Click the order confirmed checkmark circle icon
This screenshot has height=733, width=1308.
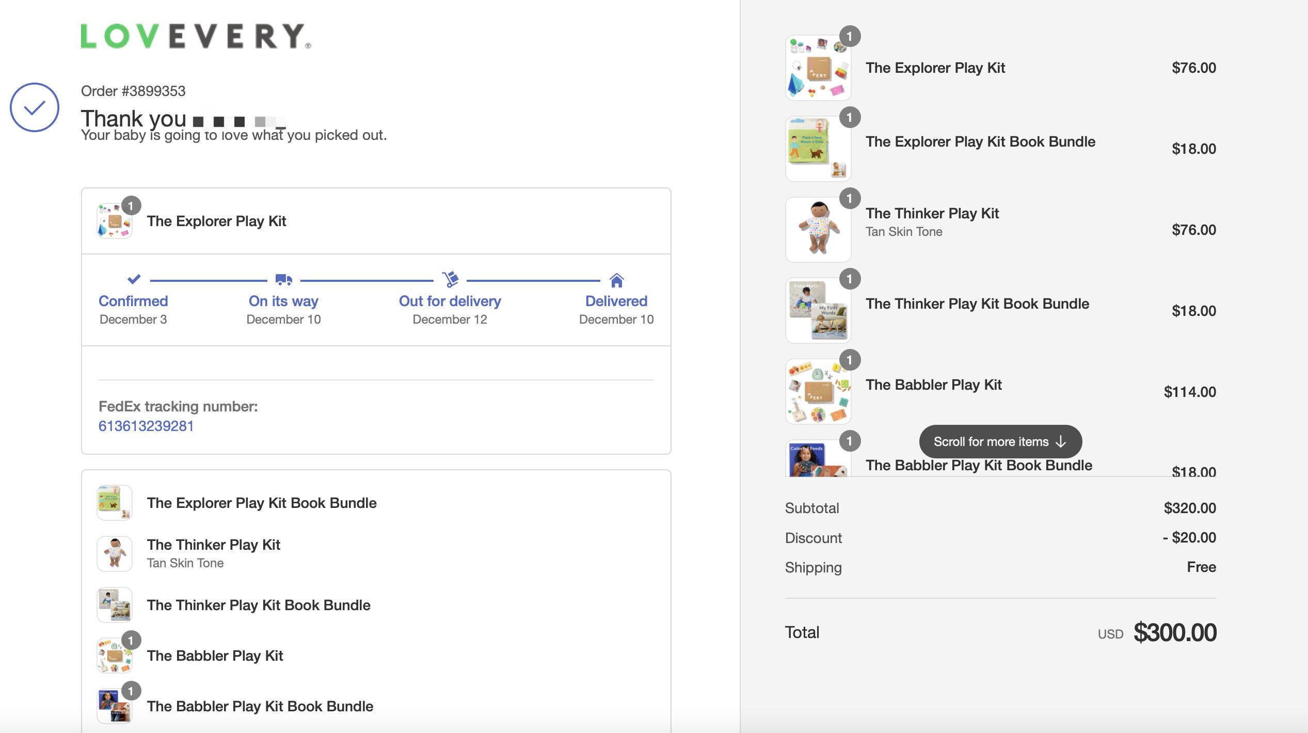35,107
